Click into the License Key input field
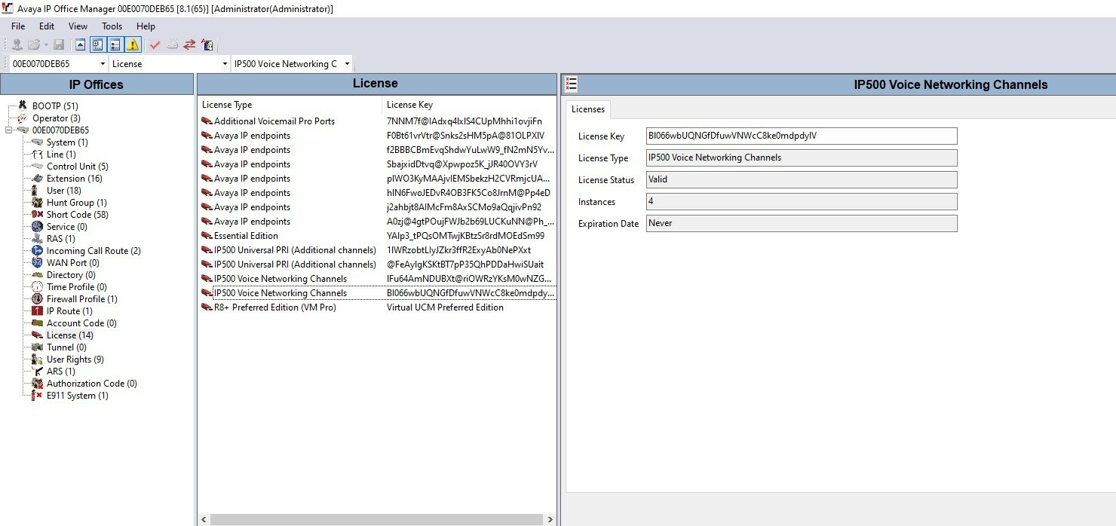1116x526 pixels. (x=802, y=136)
